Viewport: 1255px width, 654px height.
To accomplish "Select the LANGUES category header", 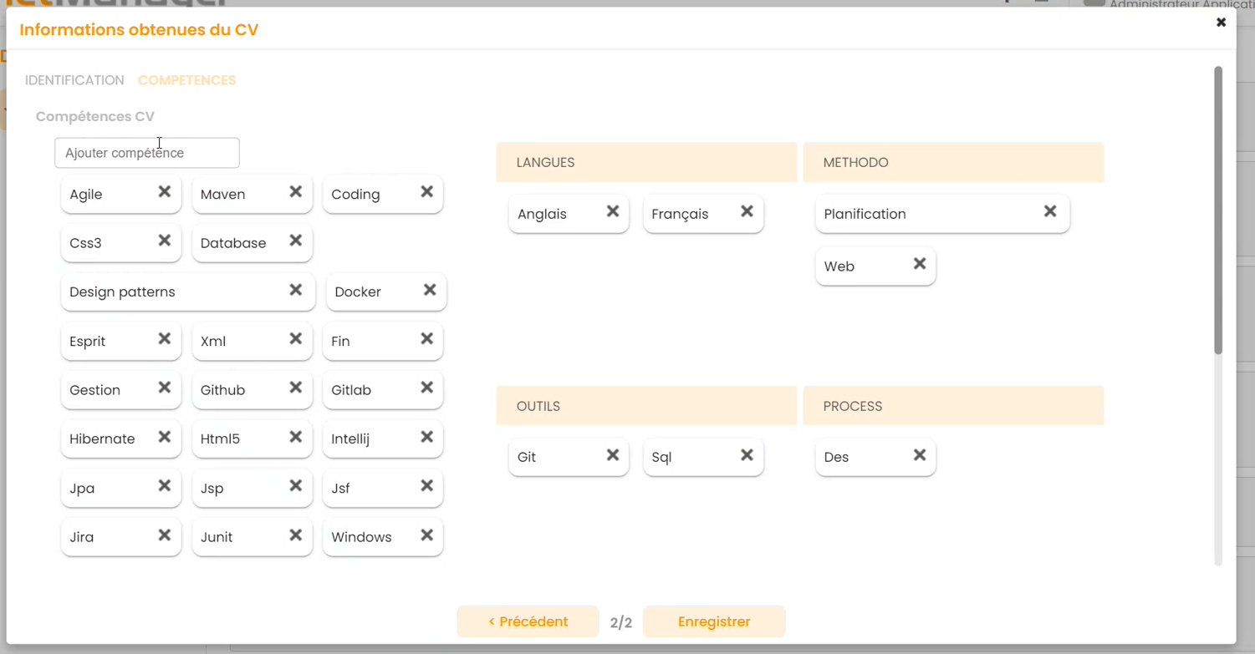I will pyautogui.click(x=646, y=162).
